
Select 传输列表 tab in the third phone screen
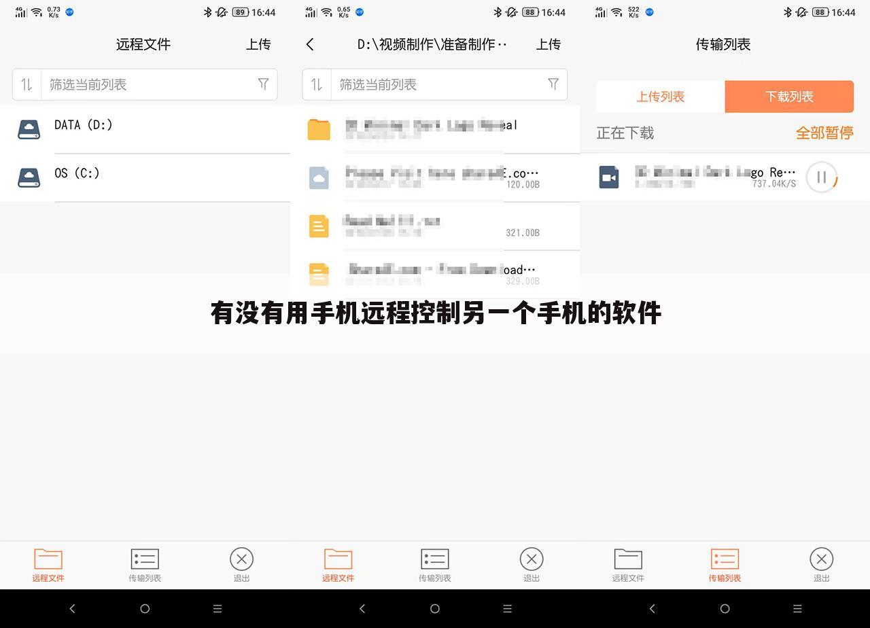725,565
